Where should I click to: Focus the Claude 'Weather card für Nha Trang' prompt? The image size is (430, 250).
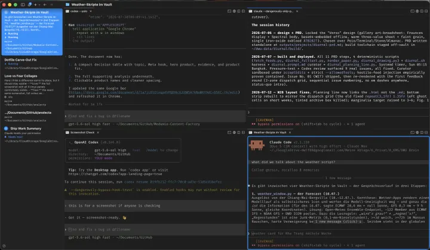pos(339,233)
